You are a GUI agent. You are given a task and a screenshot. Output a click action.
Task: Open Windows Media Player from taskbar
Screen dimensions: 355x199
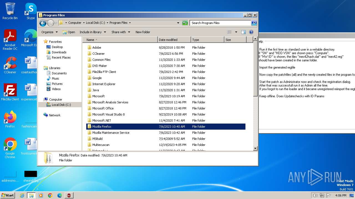coord(41,195)
